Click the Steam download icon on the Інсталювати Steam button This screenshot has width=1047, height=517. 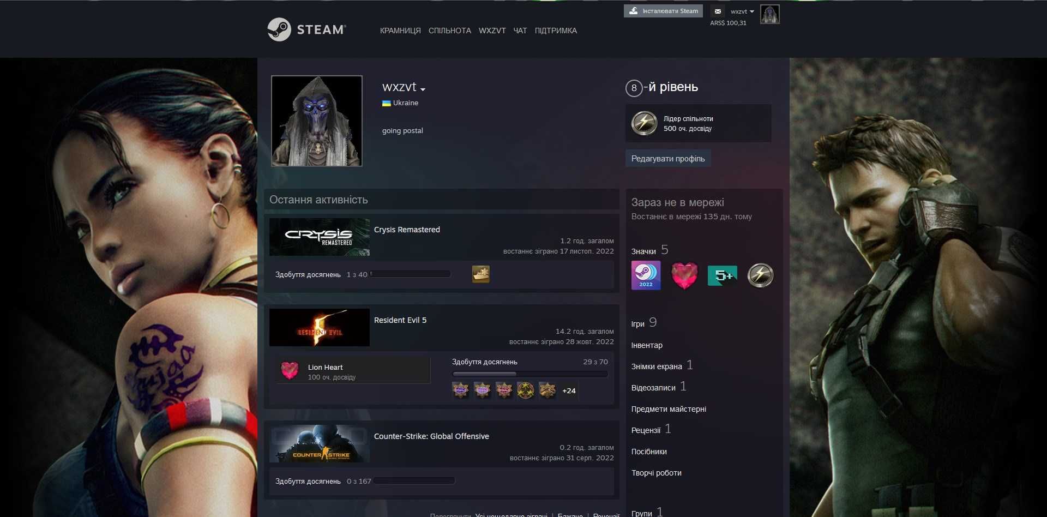pos(633,11)
